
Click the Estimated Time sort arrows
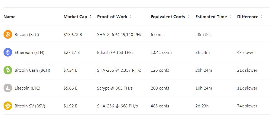coord(230,17)
